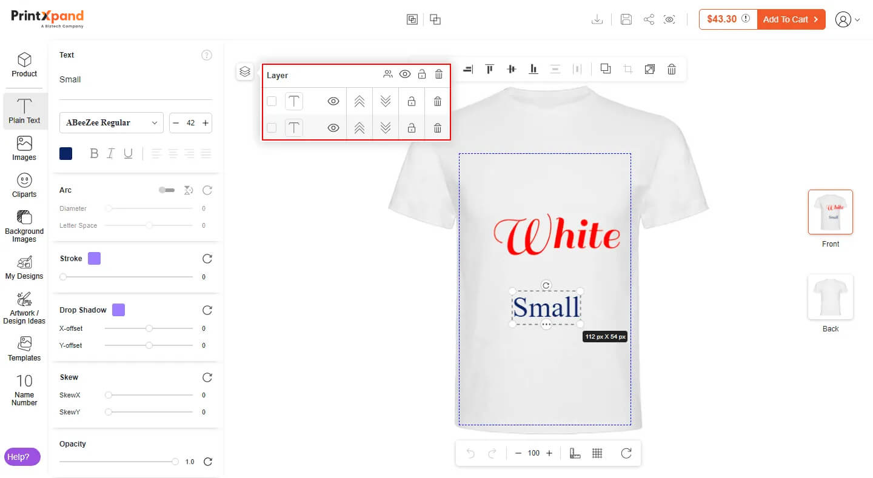This screenshot has width=873, height=478.
Task: Open the Help? button
Action: pos(22,457)
